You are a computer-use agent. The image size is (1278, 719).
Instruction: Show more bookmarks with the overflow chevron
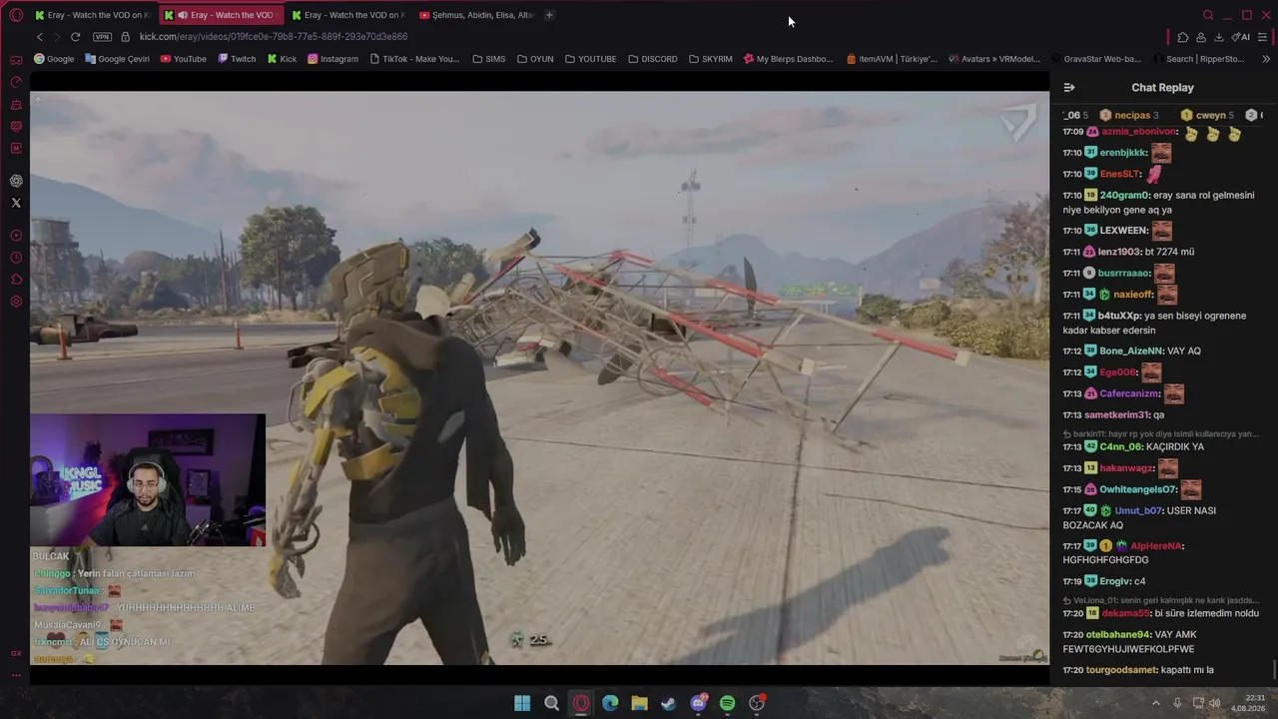pos(1266,59)
